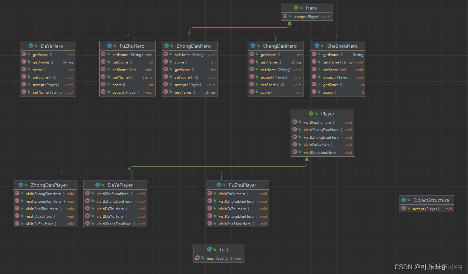Select the FuZhuPlayer class node title
The width and height of the screenshot is (468, 274).
tap(243, 185)
